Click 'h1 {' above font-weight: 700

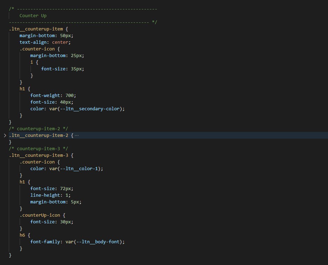pos(25,89)
